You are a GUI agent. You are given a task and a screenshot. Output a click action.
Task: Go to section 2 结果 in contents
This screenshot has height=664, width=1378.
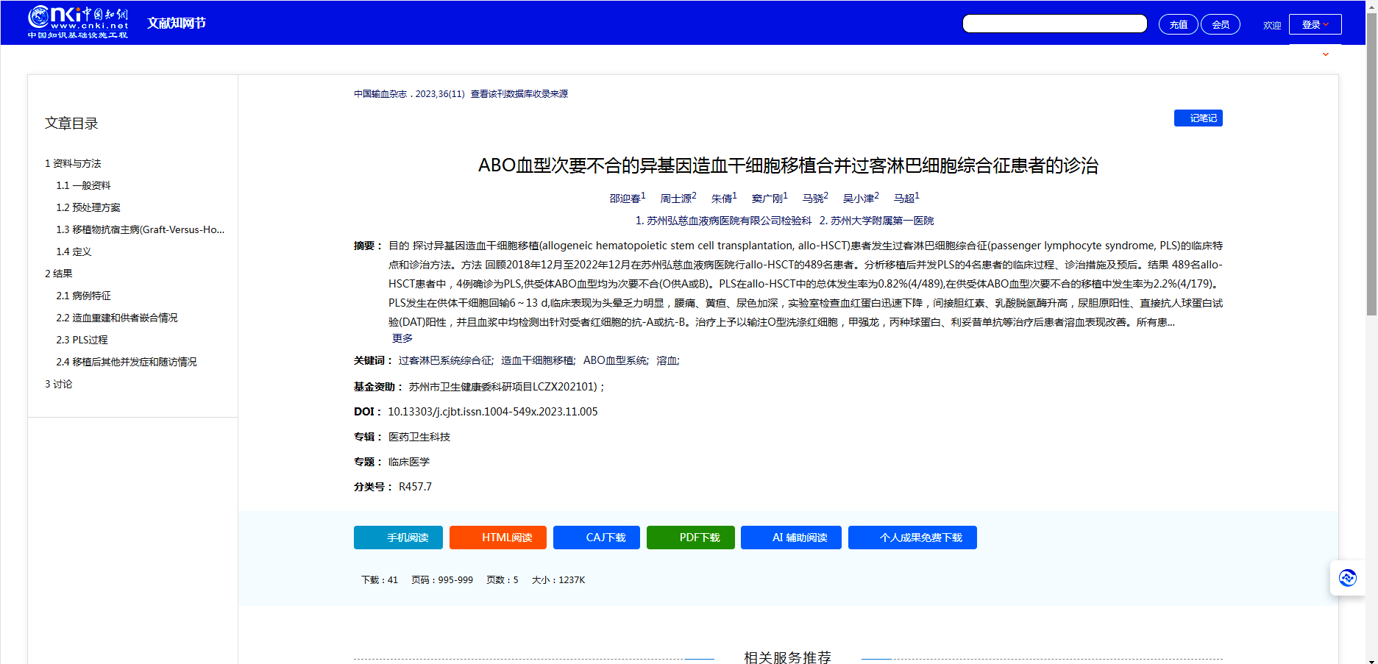(59, 274)
